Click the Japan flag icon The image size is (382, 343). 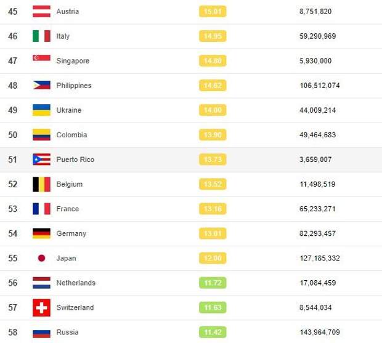[x=41, y=258]
